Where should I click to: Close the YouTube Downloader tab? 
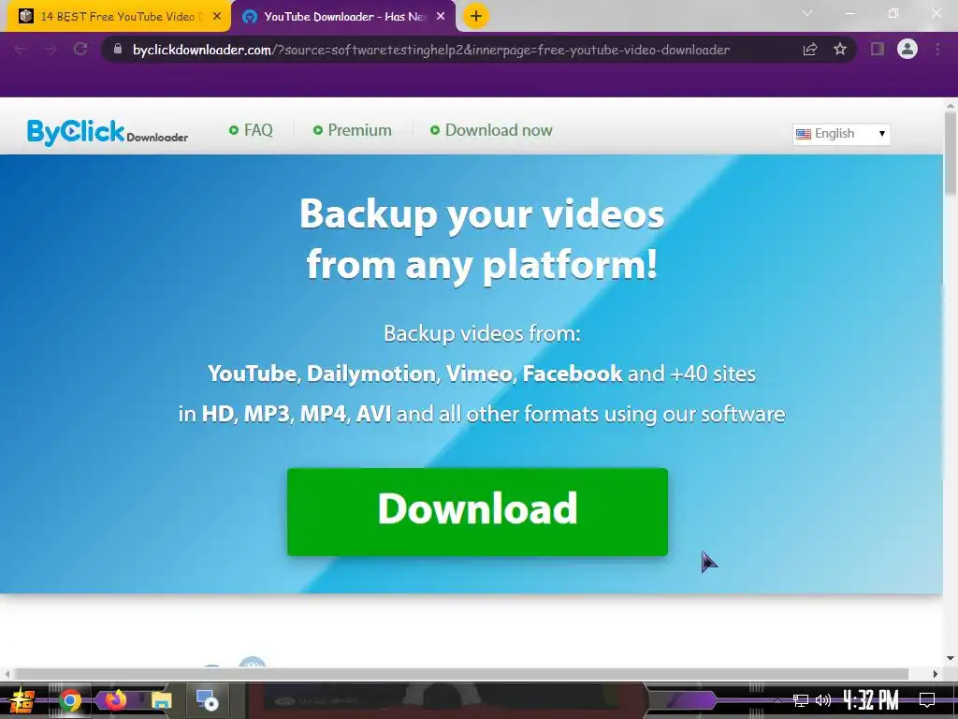441,17
